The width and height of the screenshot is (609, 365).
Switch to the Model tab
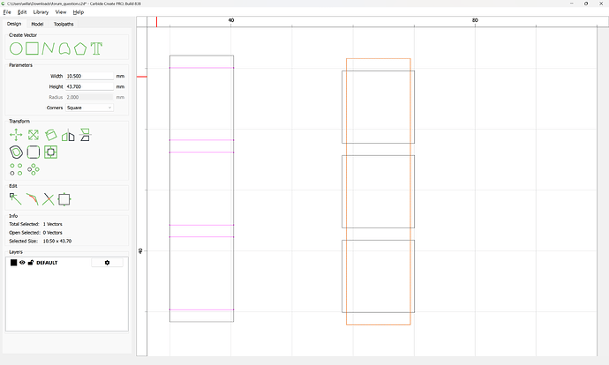click(x=37, y=24)
